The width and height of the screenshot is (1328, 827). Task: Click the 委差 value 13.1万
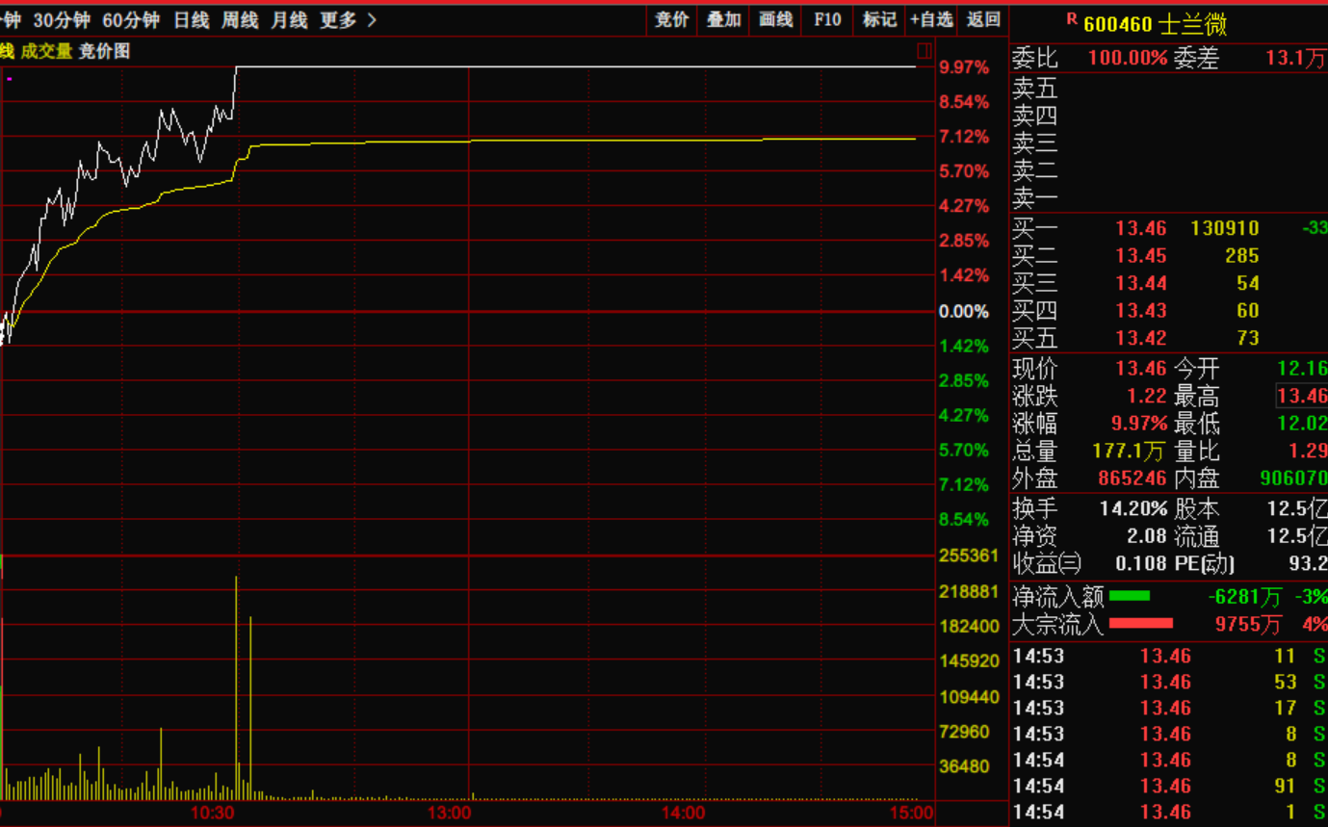click(1296, 58)
